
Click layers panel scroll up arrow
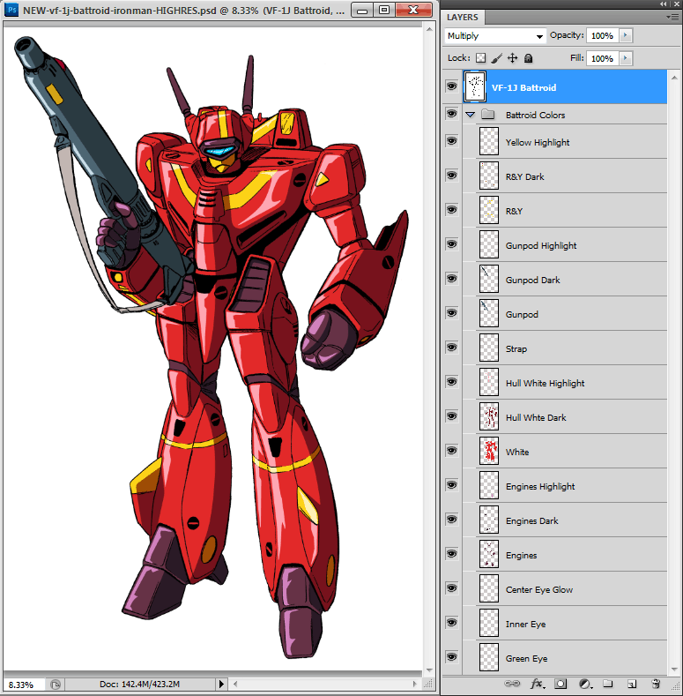coord(674,78)
